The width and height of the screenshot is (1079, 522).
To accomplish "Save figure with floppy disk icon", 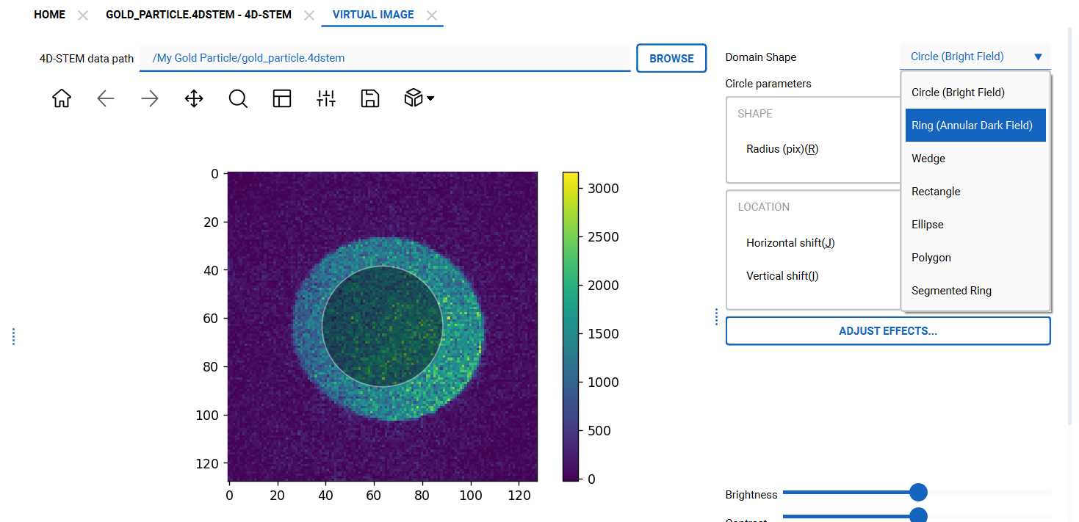I will pos(370,98).
